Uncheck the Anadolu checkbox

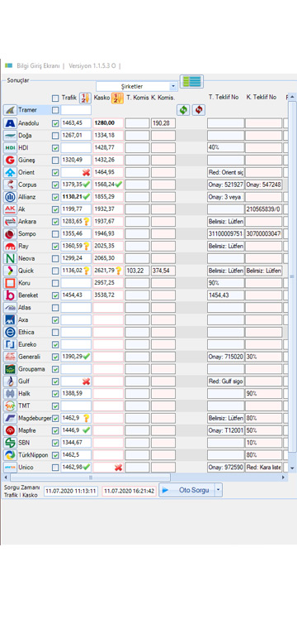(55, 123)
